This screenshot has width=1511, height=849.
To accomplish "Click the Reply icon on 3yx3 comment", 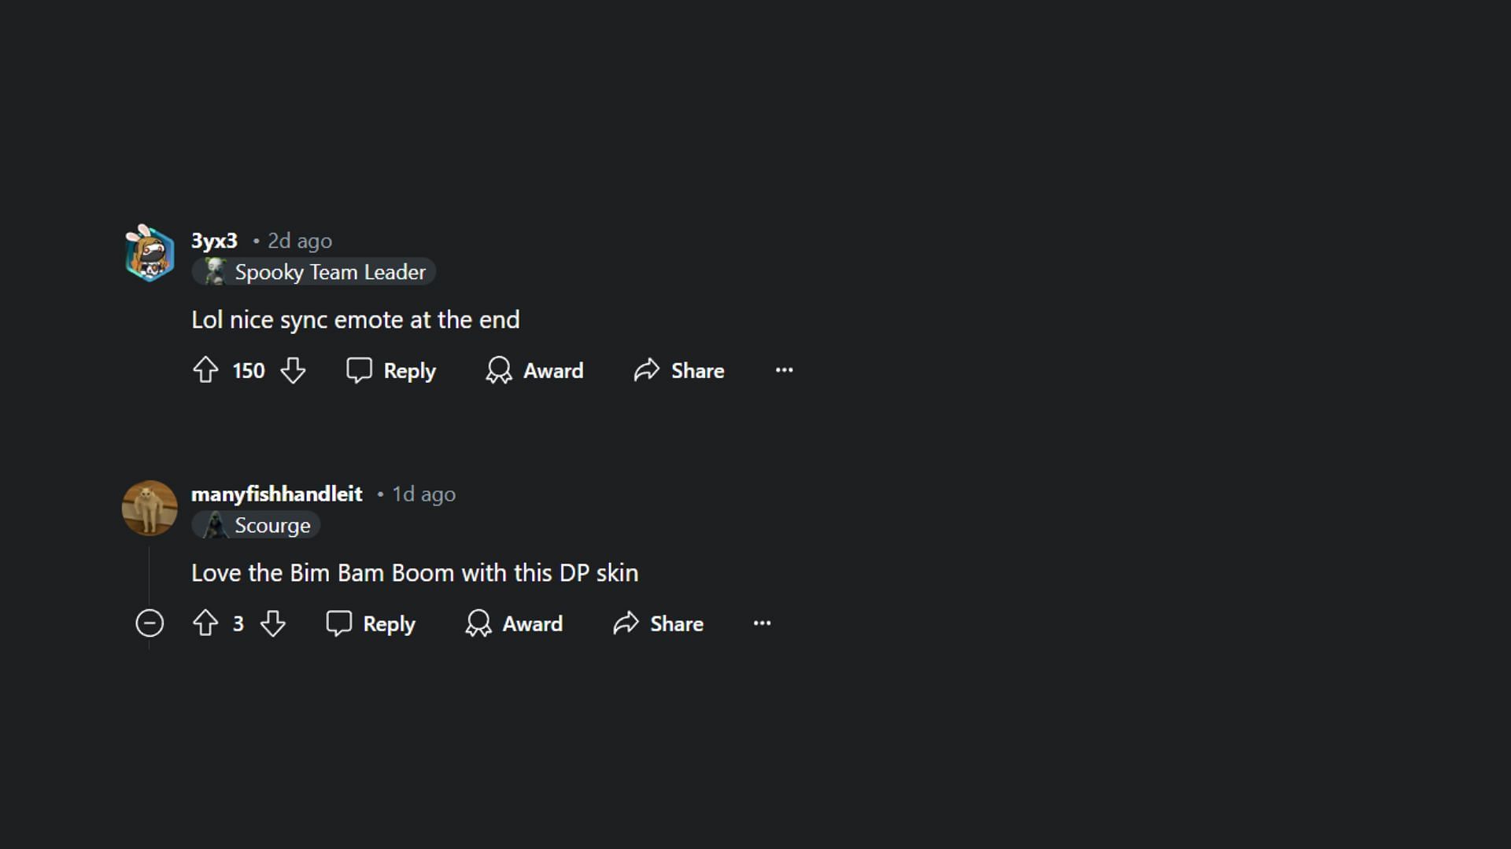I will click(x=359, y=370).
